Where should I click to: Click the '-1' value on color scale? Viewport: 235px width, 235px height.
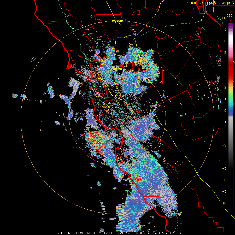point(224,122)
